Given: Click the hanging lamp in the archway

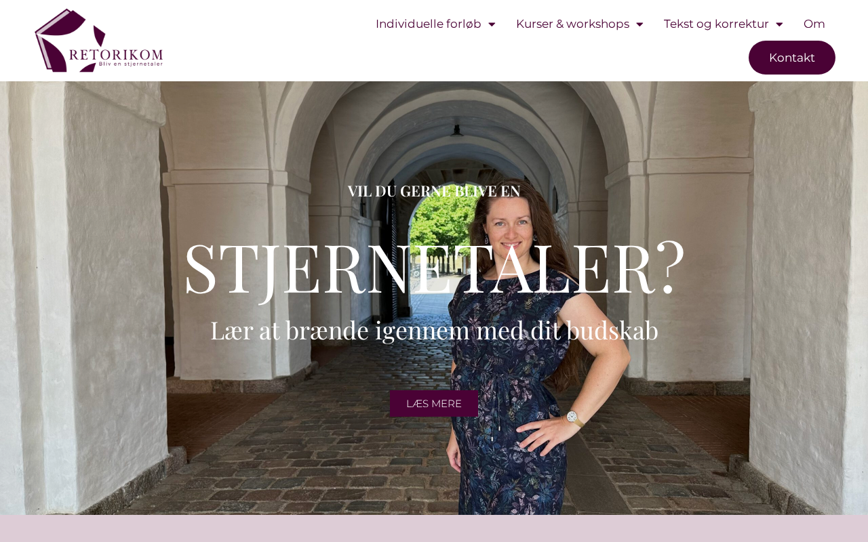Looking at the screenshot, I should click(458, 129).
